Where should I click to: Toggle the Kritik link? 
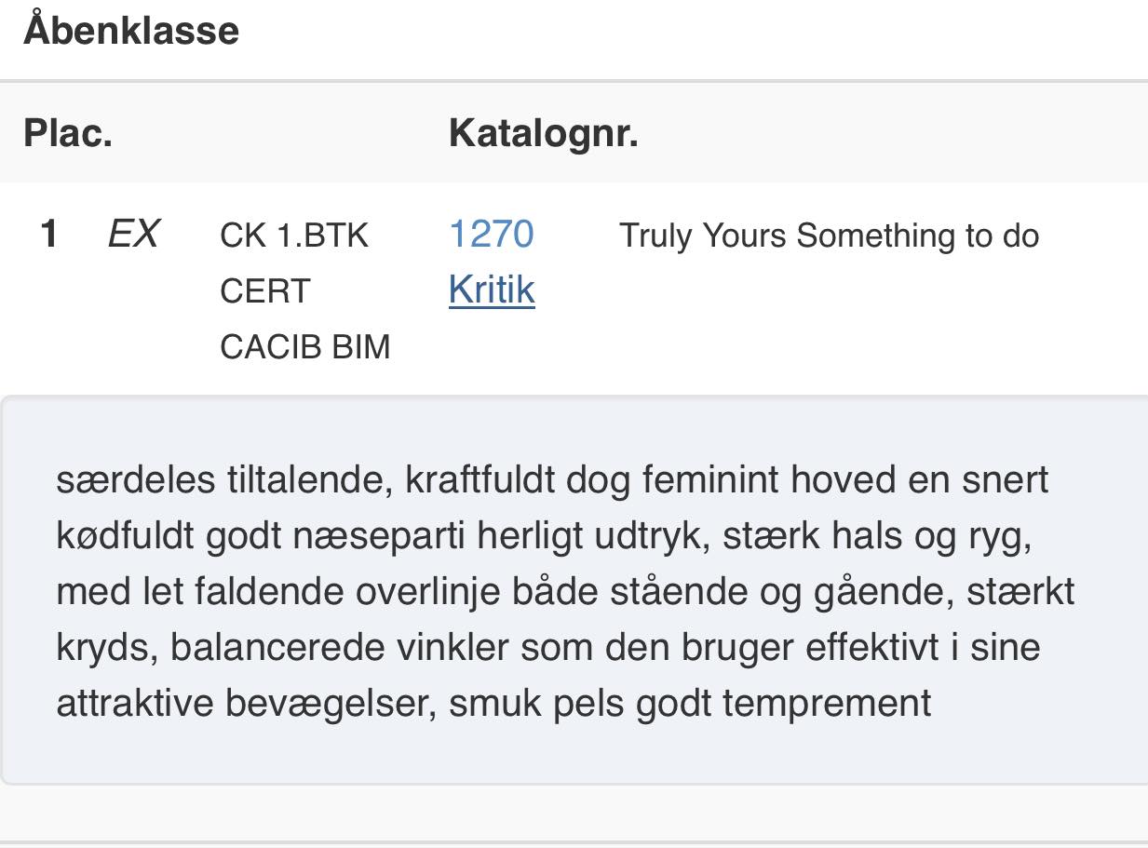(x=492, y=289)
